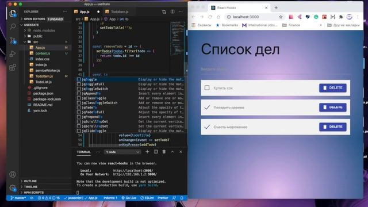368x207 pixels.
Task: Bookmark this page with star icon
Action: (x=281, y=17)
